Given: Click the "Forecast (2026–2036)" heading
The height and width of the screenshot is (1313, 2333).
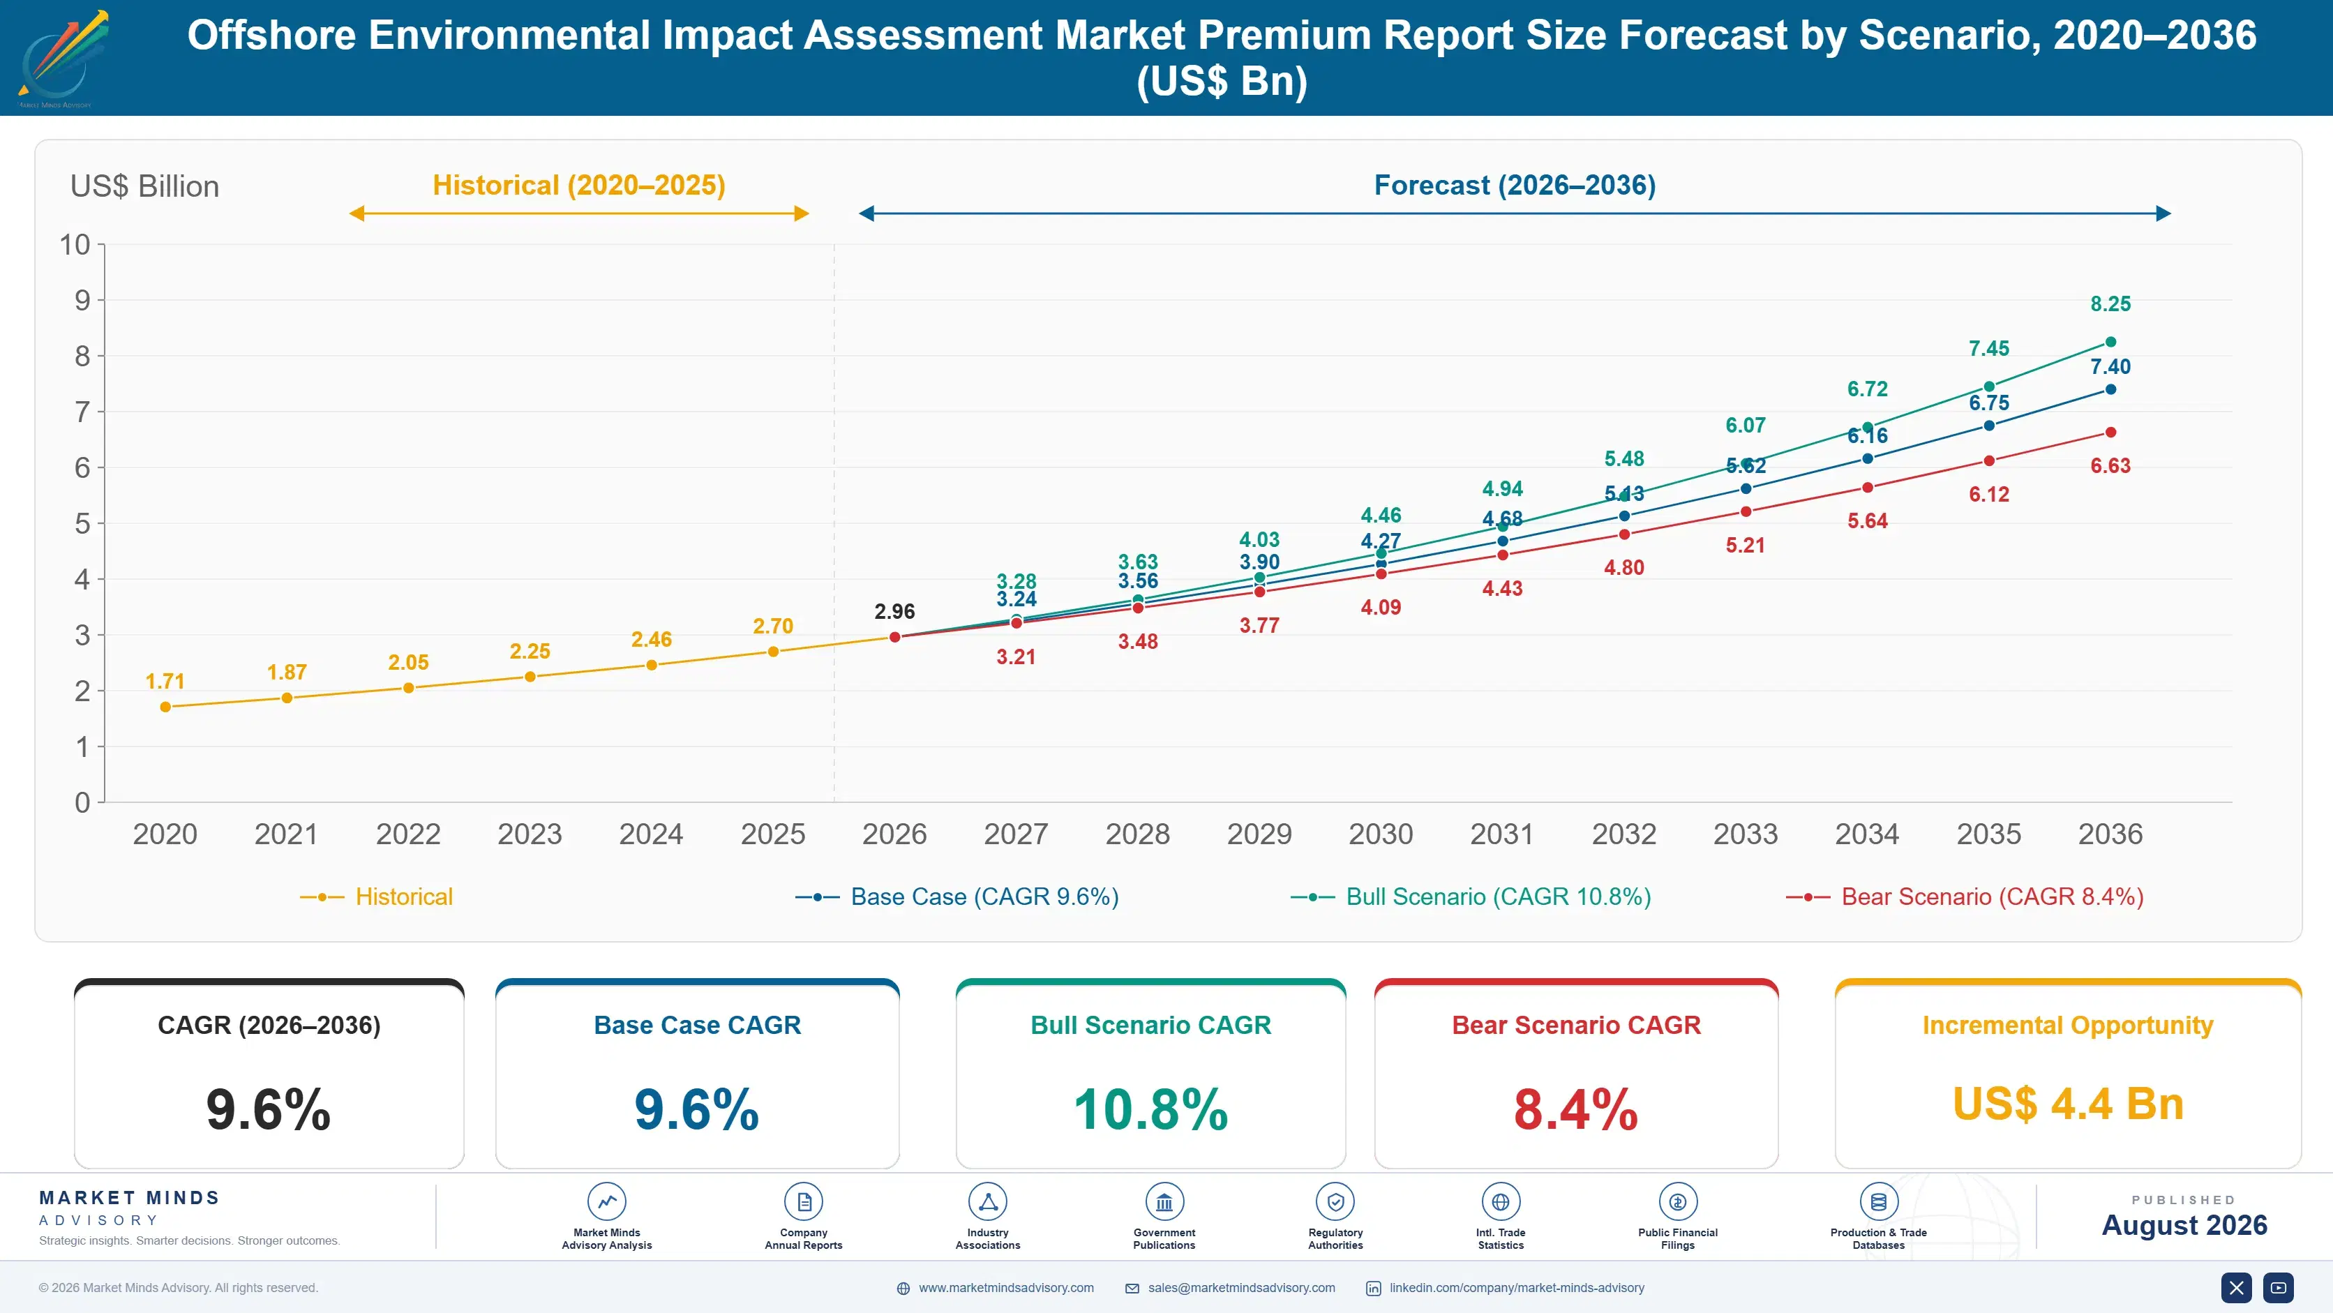Looking at the screenshot, I should tap(1515, 186).
